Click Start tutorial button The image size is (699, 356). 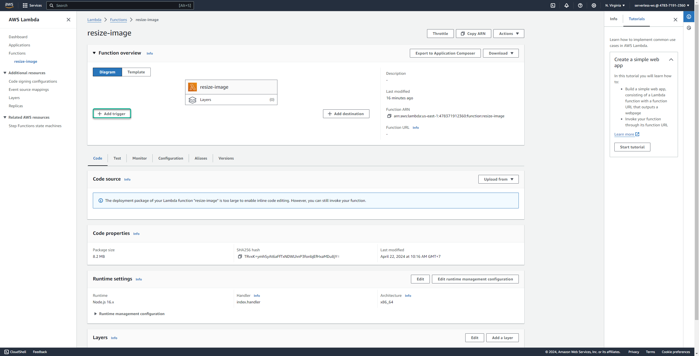[632, 147]
